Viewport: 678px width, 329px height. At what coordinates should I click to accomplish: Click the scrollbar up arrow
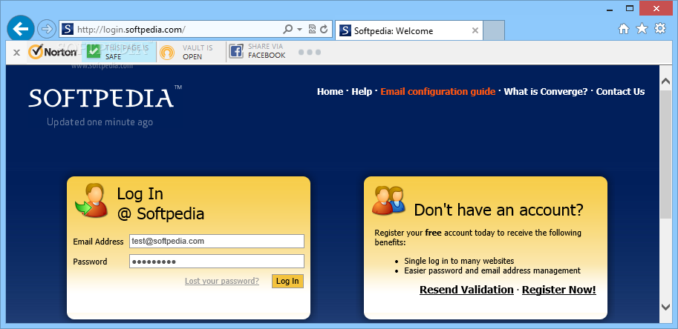point(665,81)
